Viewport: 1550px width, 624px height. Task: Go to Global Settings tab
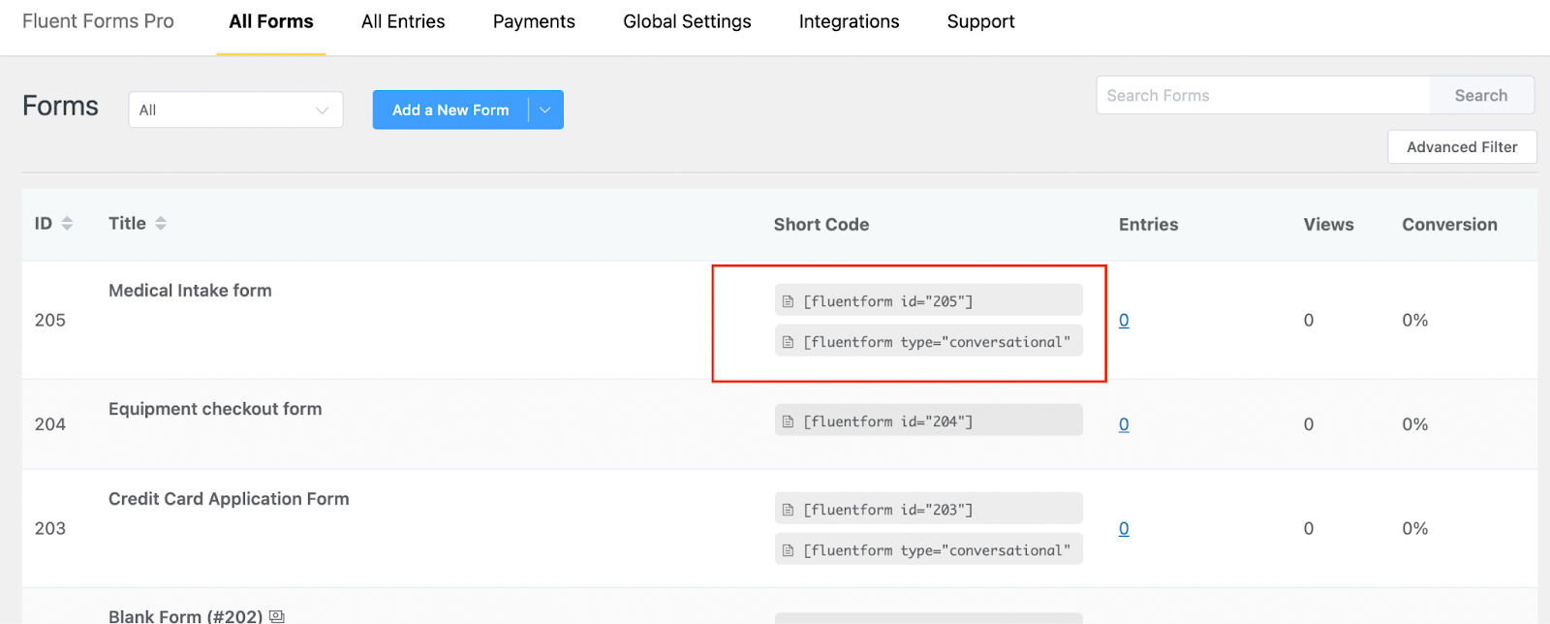click(687, 21)
